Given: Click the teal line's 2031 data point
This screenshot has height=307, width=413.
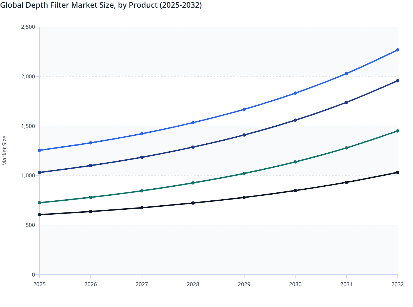Looking at the screenshot, I should pos(346,148).
